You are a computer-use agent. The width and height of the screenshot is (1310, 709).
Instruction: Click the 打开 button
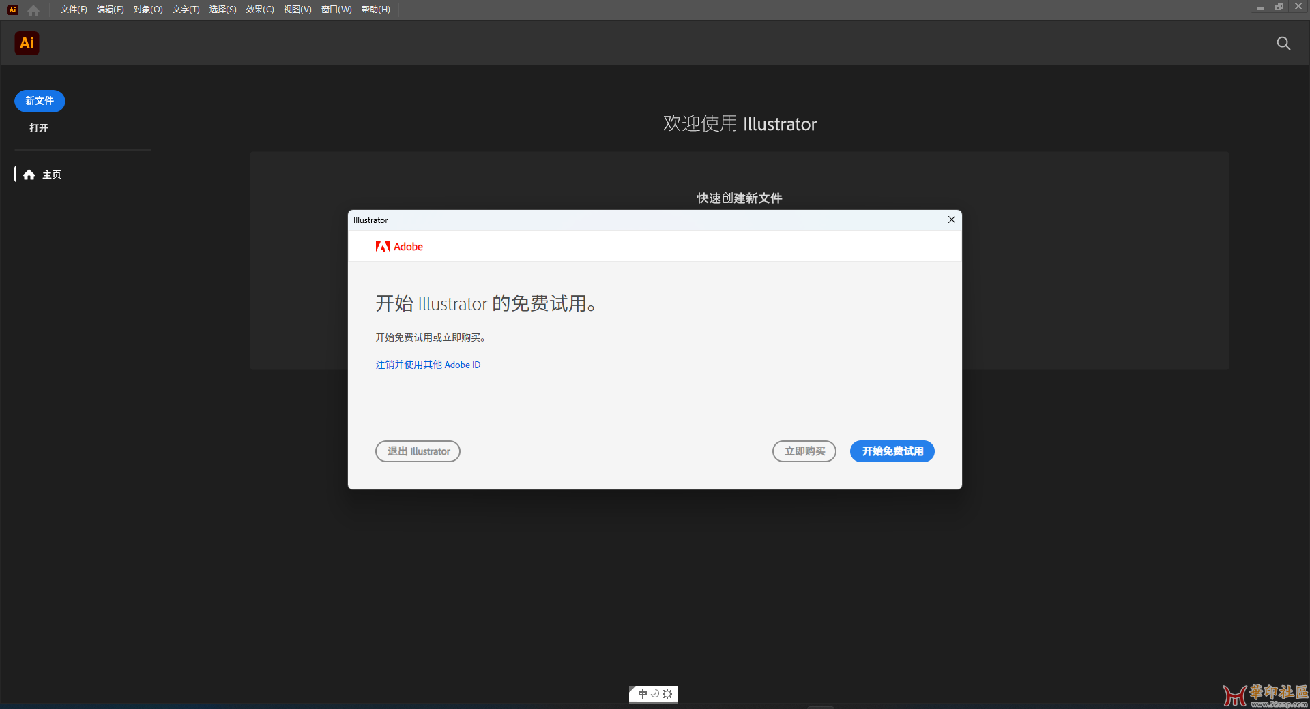click(x=39, y=128)
